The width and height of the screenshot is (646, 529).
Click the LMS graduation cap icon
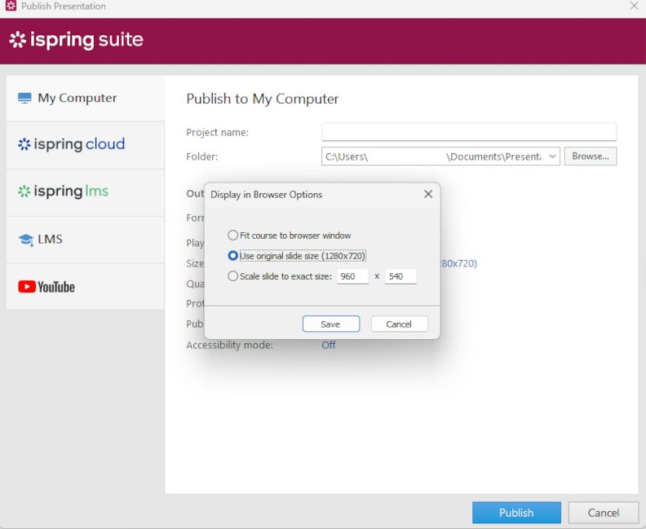[x=26, y=240]
